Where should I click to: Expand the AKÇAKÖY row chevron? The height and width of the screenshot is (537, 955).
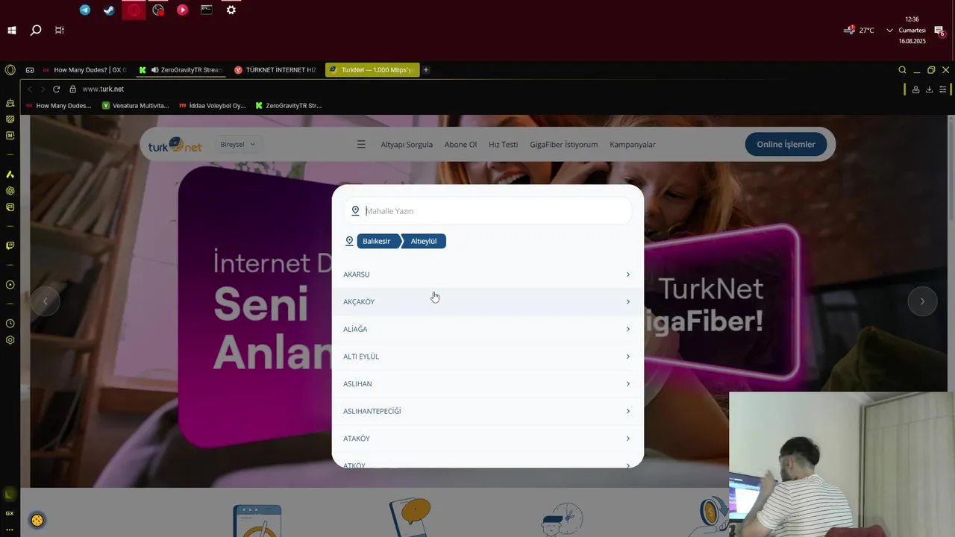[627, 302]
